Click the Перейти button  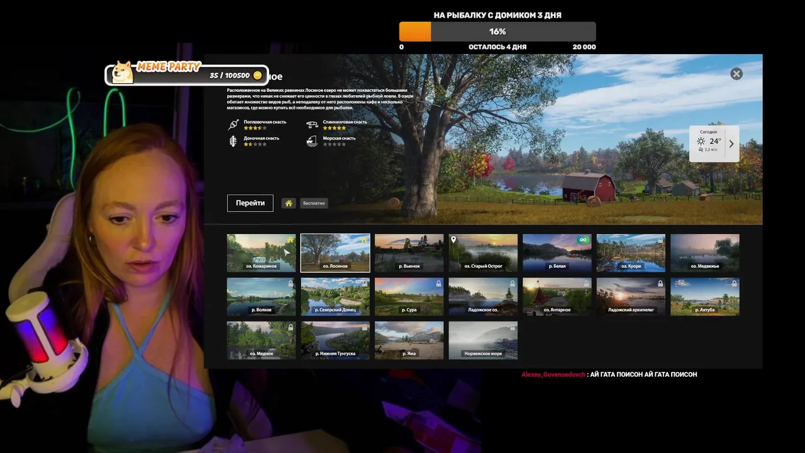(x=250, y=203)
